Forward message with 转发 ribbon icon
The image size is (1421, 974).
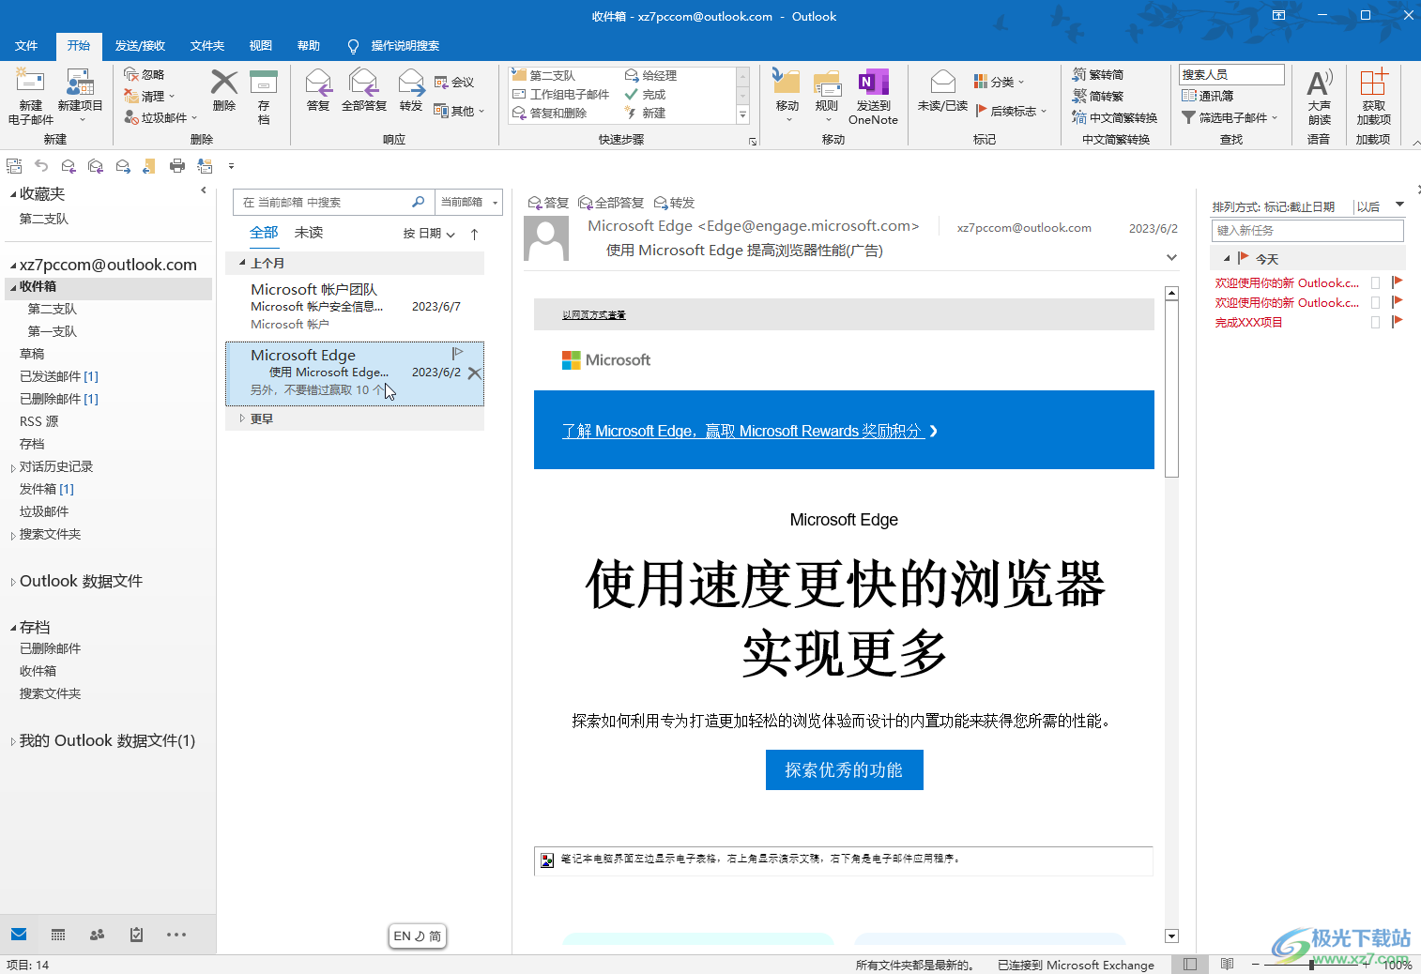coord(411,91)
